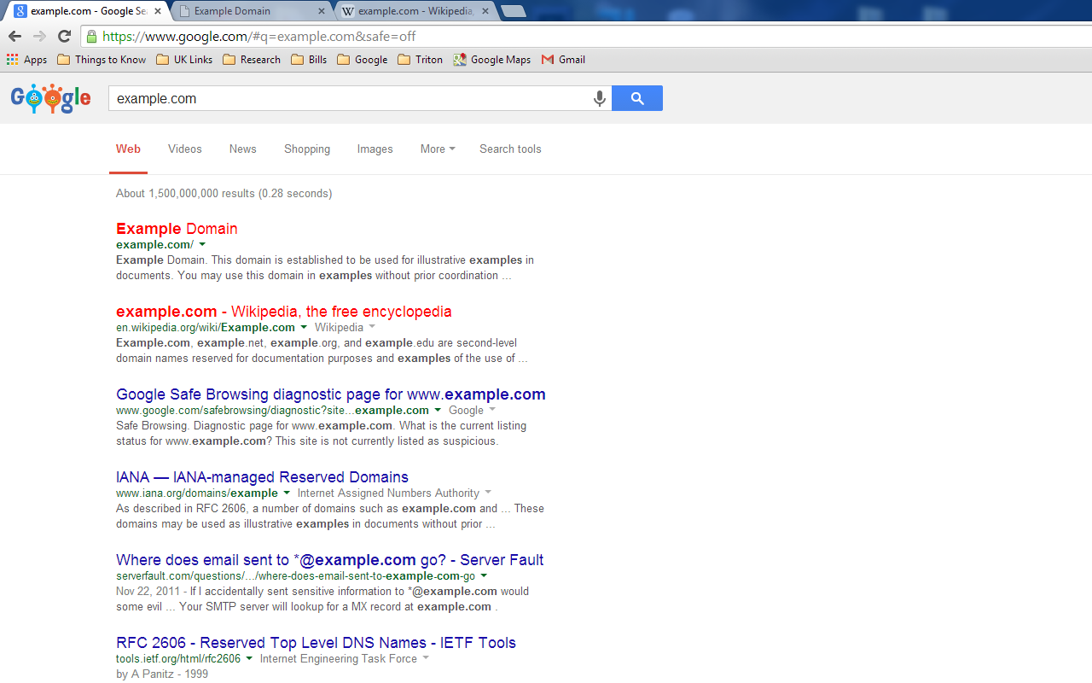This screenshot has height=683, width=1092.
Task: Expand Internet Assigned Numbers Authority dropdown
Action: click(x=488, y=493)
